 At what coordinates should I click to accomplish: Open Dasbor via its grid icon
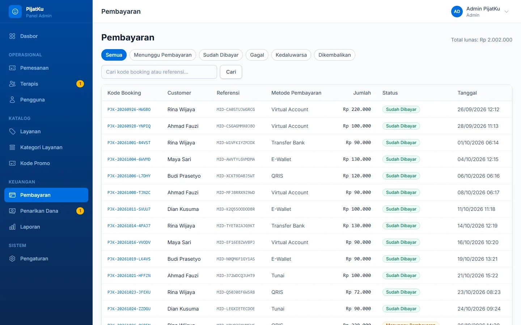12,36
